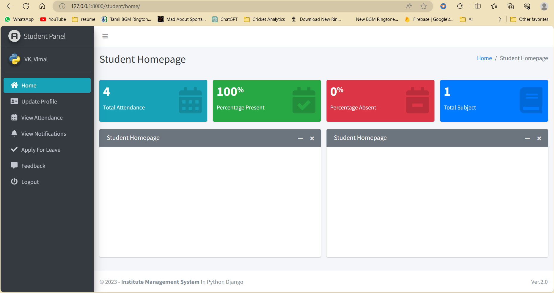
Task: Refresh the page using the reload icon
Action: point(26,6)
